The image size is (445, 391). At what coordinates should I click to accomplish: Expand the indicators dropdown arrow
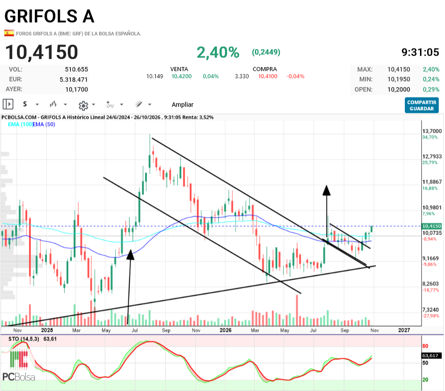coord(121,104)
